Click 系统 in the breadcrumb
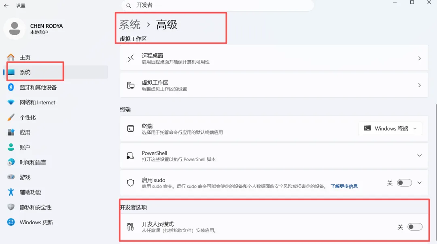 coord(129,25)
